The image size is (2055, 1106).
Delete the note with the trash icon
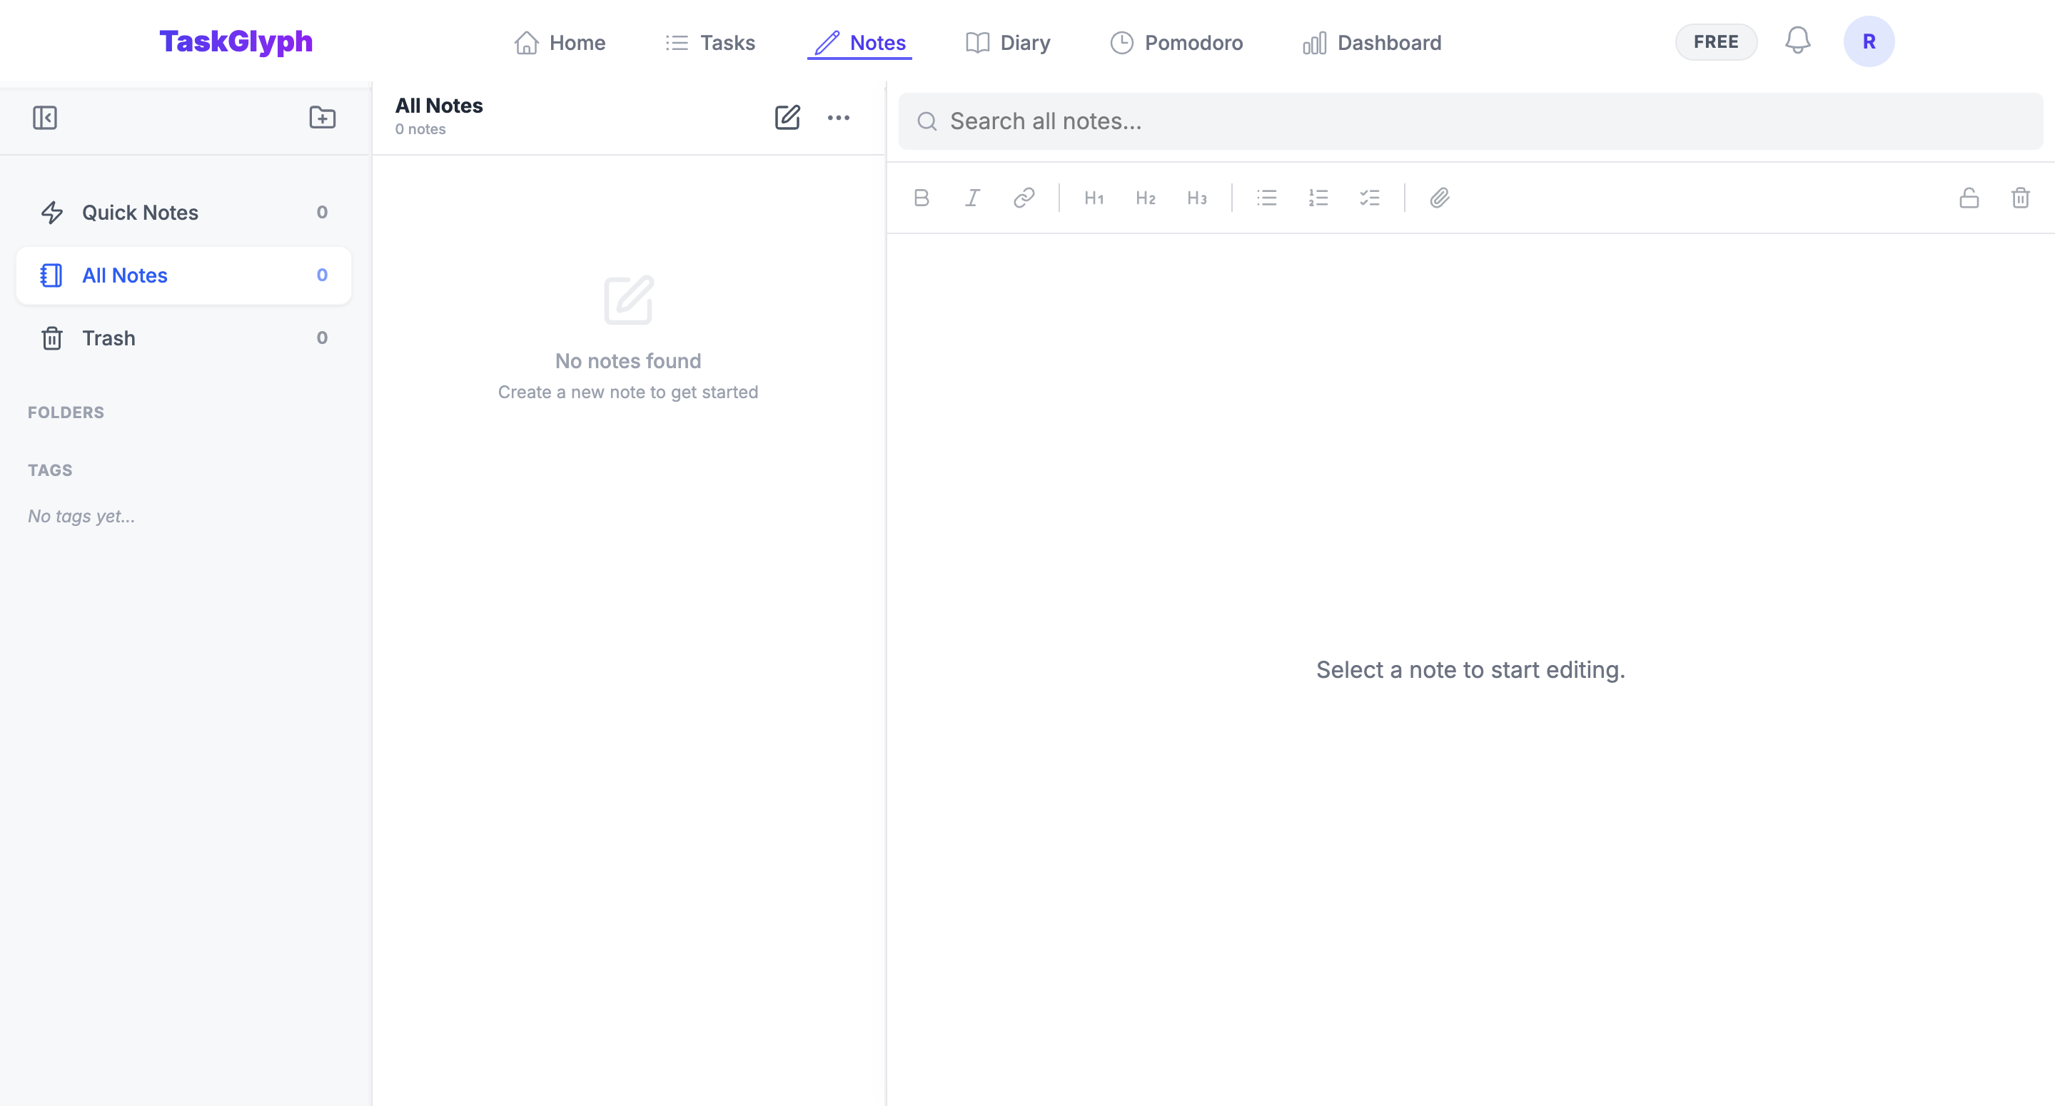coord(2020,198)
